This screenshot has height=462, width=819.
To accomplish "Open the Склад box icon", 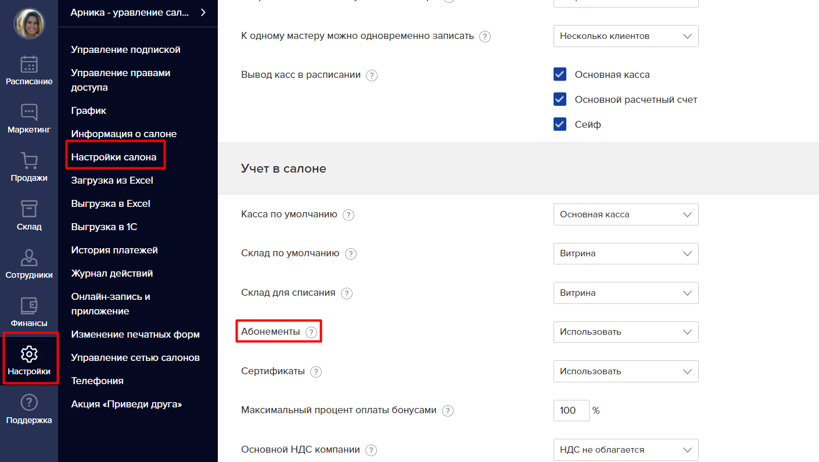I will pyautogui.click(x=29, y=209).
